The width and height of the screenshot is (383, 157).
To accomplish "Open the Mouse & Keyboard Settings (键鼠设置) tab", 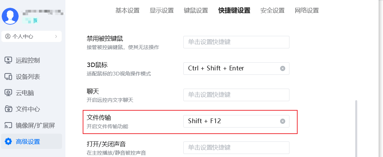I will point(196,10).
